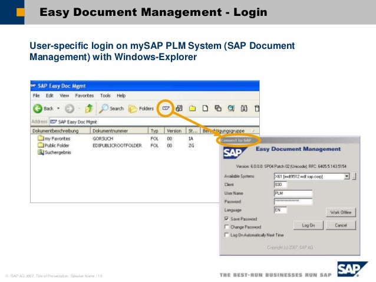Toggle the Folders pane toolbar button
The image size is (376, 282).
pyautogui.click(x=141, y=108)
